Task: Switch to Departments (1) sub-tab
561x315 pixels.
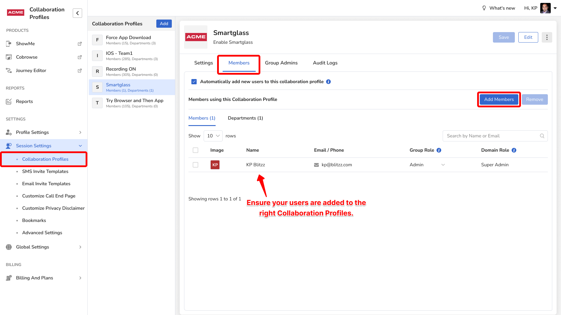Action: click(245, 118)
